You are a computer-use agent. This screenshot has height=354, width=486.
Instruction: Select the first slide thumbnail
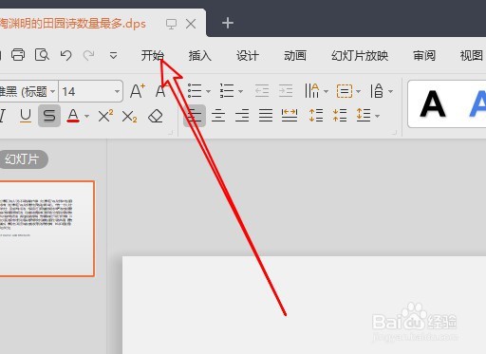coord(47,229)
